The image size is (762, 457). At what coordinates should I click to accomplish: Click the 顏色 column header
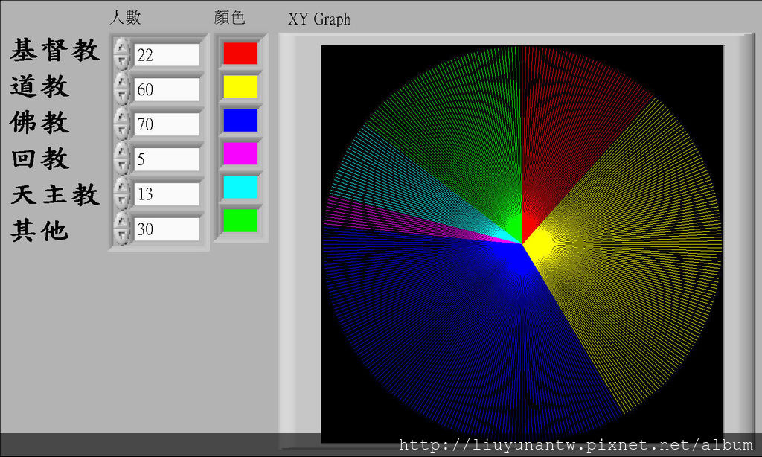click(x=229, y=18)
